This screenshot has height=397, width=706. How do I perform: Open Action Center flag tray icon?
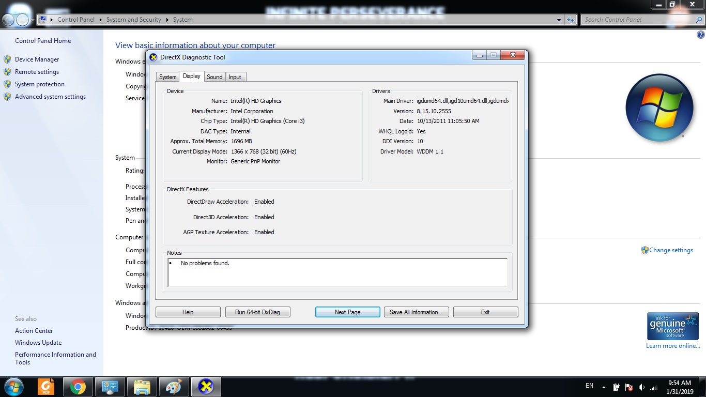tap(629, 387)
